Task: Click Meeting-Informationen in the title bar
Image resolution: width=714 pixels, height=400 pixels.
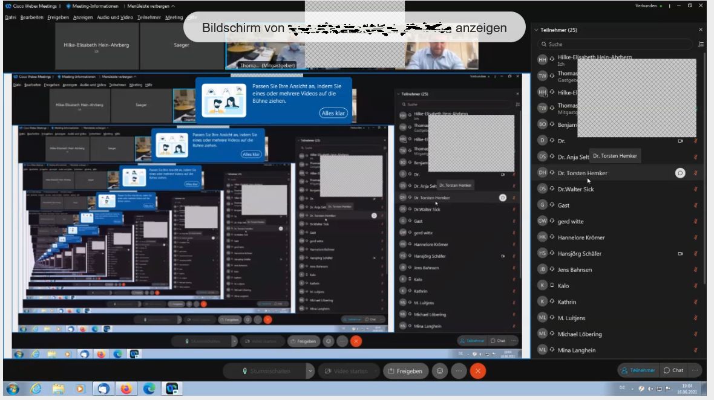Action: 92,6
